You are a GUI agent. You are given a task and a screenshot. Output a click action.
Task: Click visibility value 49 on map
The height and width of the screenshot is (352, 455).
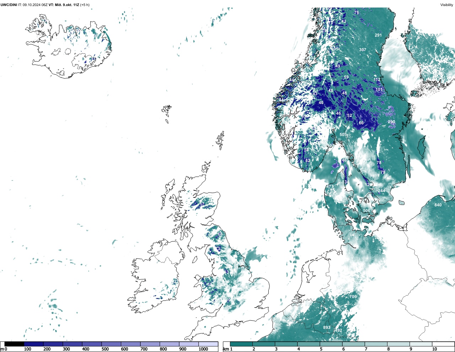[x=338, y=66]
